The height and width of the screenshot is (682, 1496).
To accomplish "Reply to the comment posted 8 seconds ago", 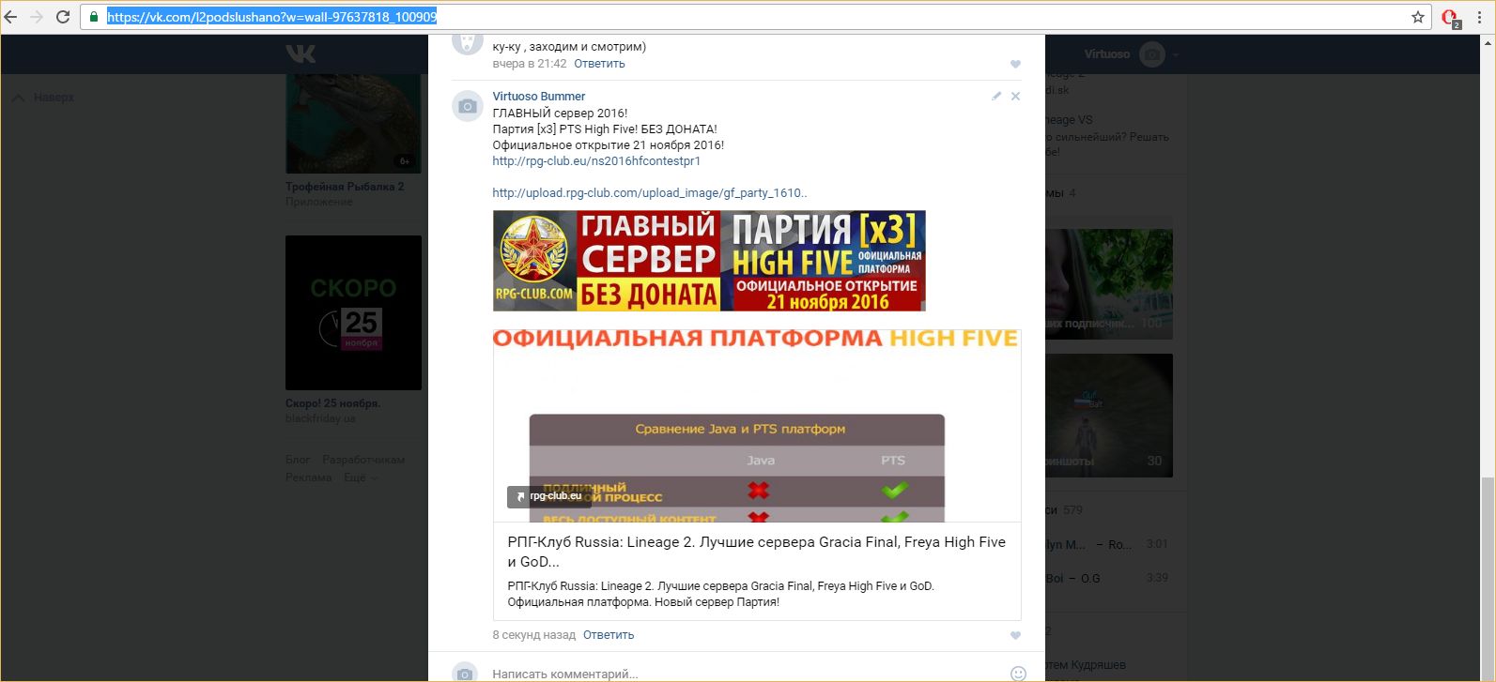I will 609,635.
